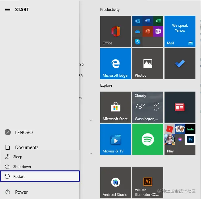201x199 pixels.
Task: Launch Word from the Office apps folder
Action: (148, 21)
